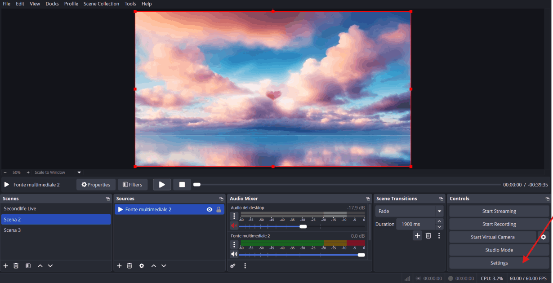
Task: Remove the selected scene with the trash icon
Action: coord(16,266)
